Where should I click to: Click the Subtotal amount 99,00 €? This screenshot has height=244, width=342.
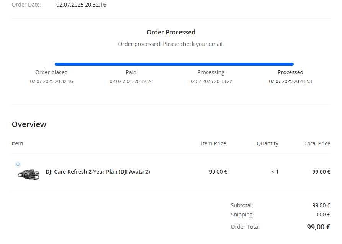(321, 205)
